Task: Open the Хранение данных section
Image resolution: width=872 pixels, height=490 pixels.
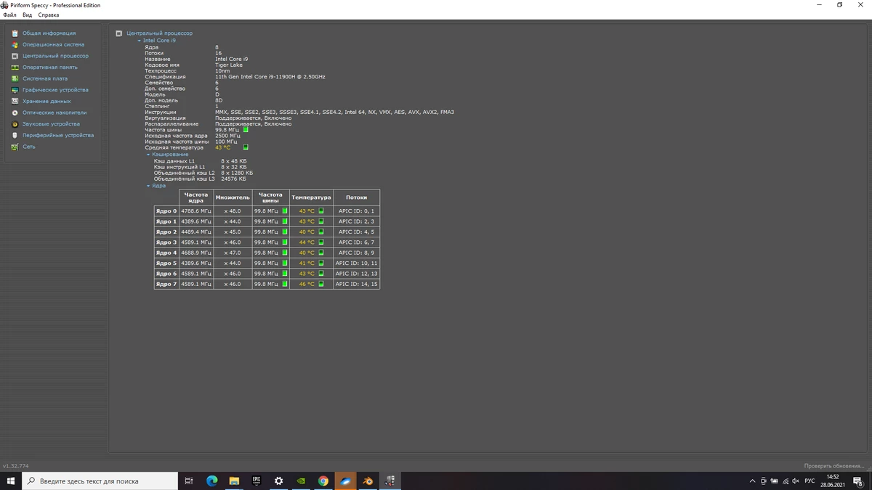Action: click(x=47, y=102)
